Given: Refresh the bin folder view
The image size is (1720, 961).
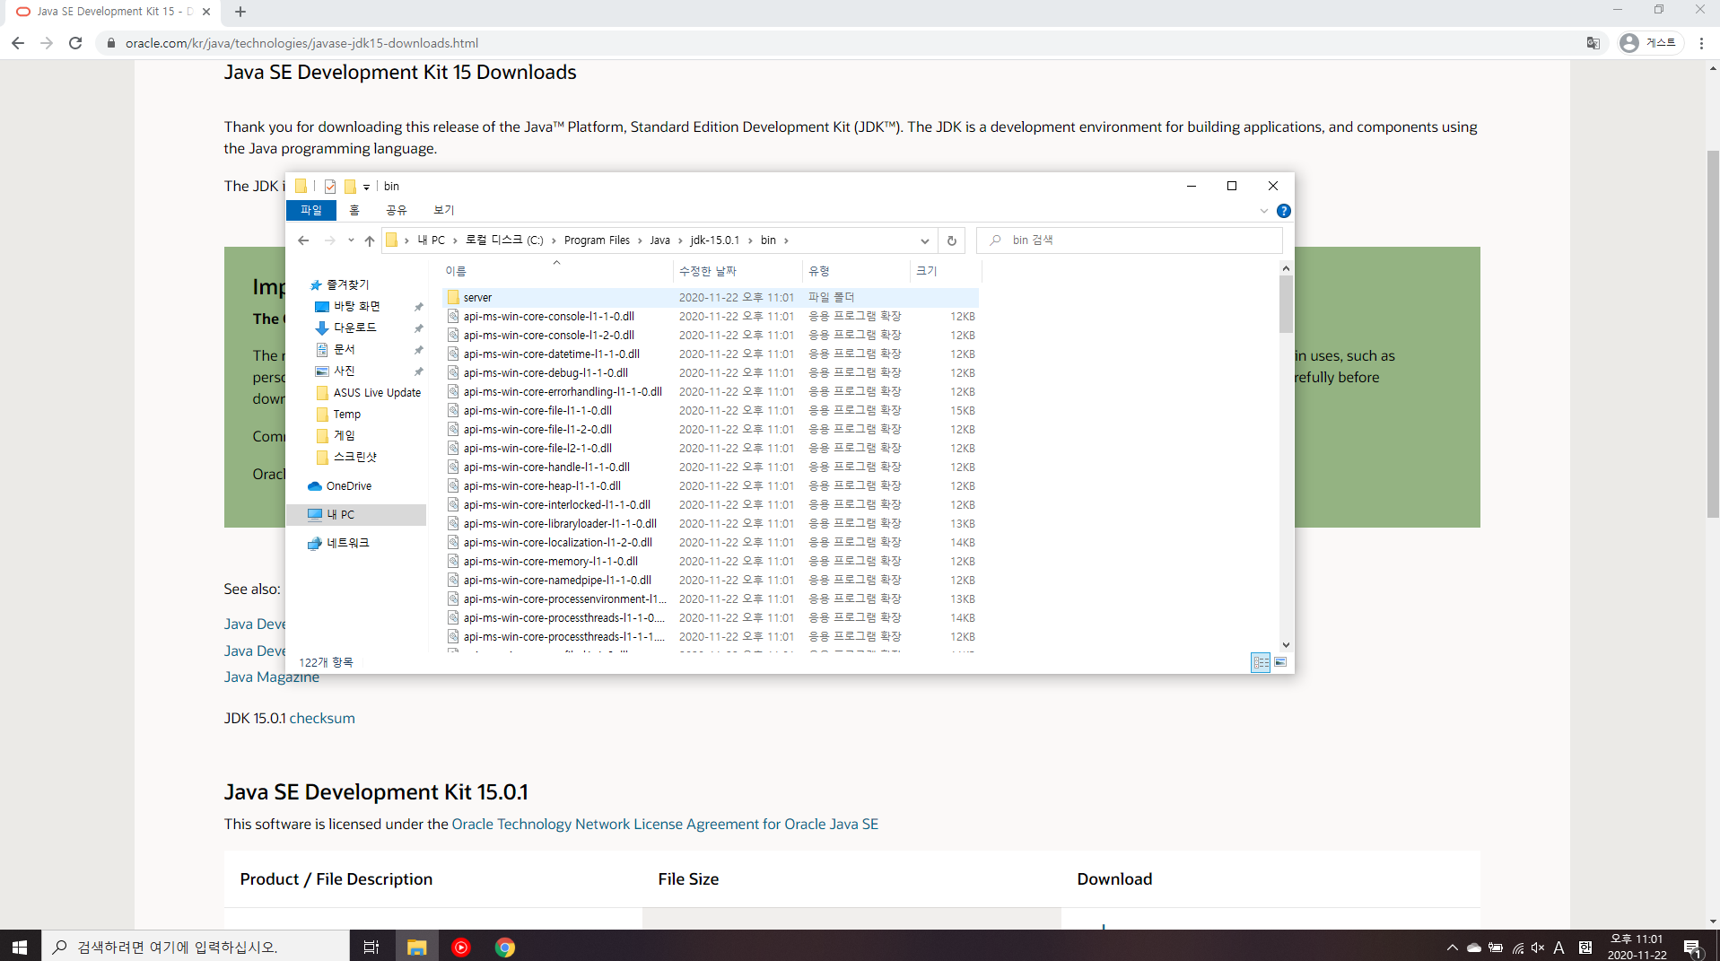Looking at the screenshot, I should click(x=951, y=240).
